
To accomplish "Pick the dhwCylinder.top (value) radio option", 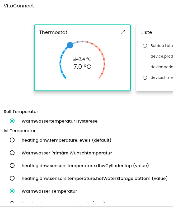I will [12, 166].
